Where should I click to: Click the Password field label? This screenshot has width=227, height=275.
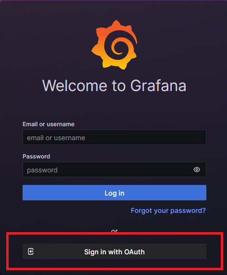(x=36, y=157)
